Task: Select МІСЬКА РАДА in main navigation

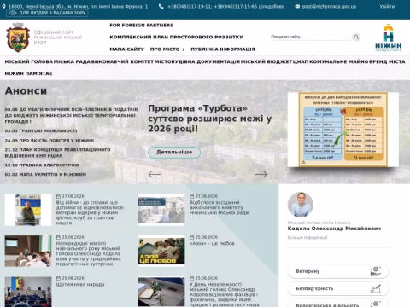Action: click(x=72, y=61)
